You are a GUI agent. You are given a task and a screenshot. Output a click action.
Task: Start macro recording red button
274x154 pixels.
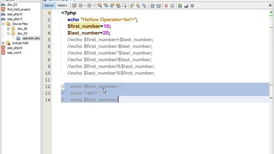coord(166,6)
